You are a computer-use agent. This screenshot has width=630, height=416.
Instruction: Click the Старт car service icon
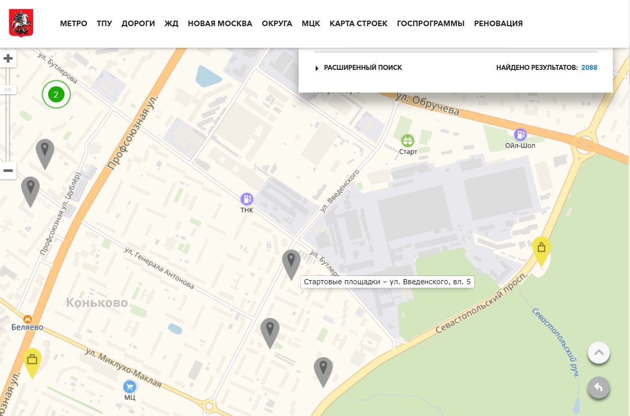pos(408,140)
